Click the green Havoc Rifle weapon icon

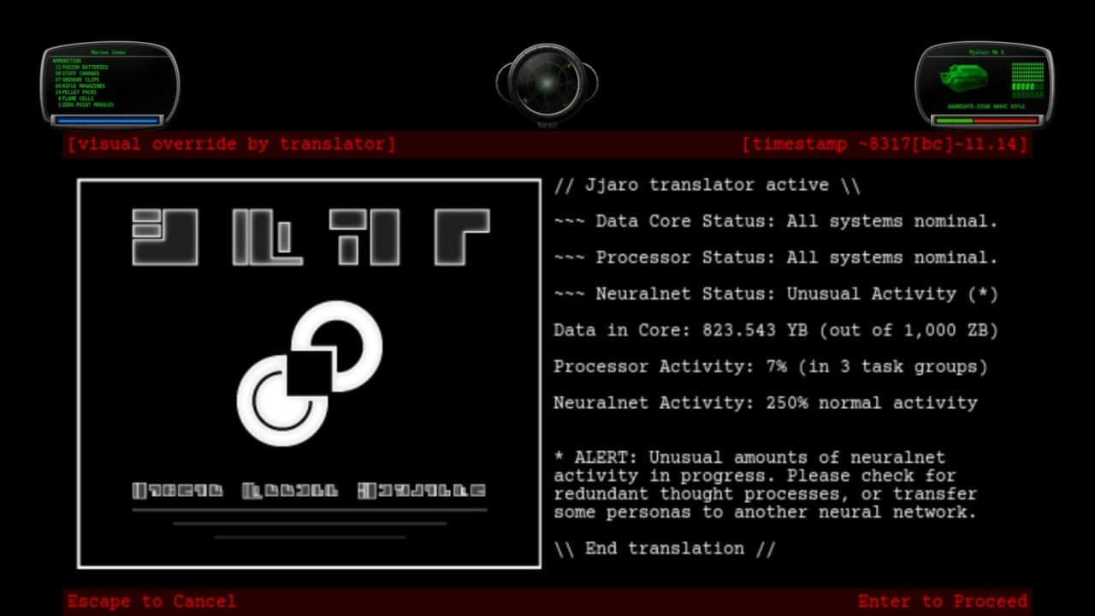964,80
